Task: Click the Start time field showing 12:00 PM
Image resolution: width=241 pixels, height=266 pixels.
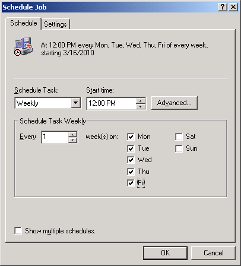Action: pos(111,103)
